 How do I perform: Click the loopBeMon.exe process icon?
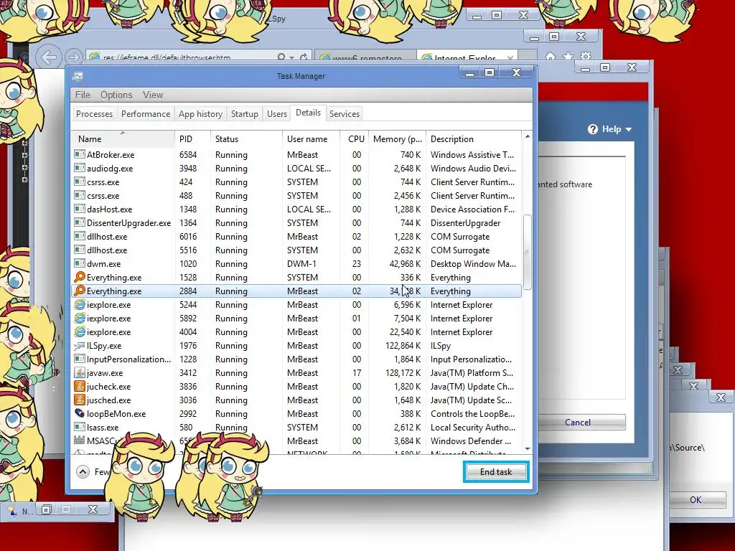(80, 413)
